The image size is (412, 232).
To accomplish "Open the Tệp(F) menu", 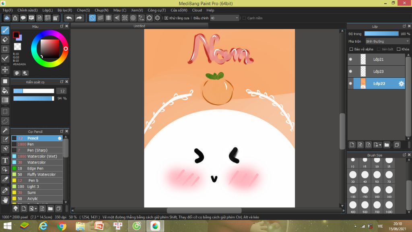I will point(7,10).
